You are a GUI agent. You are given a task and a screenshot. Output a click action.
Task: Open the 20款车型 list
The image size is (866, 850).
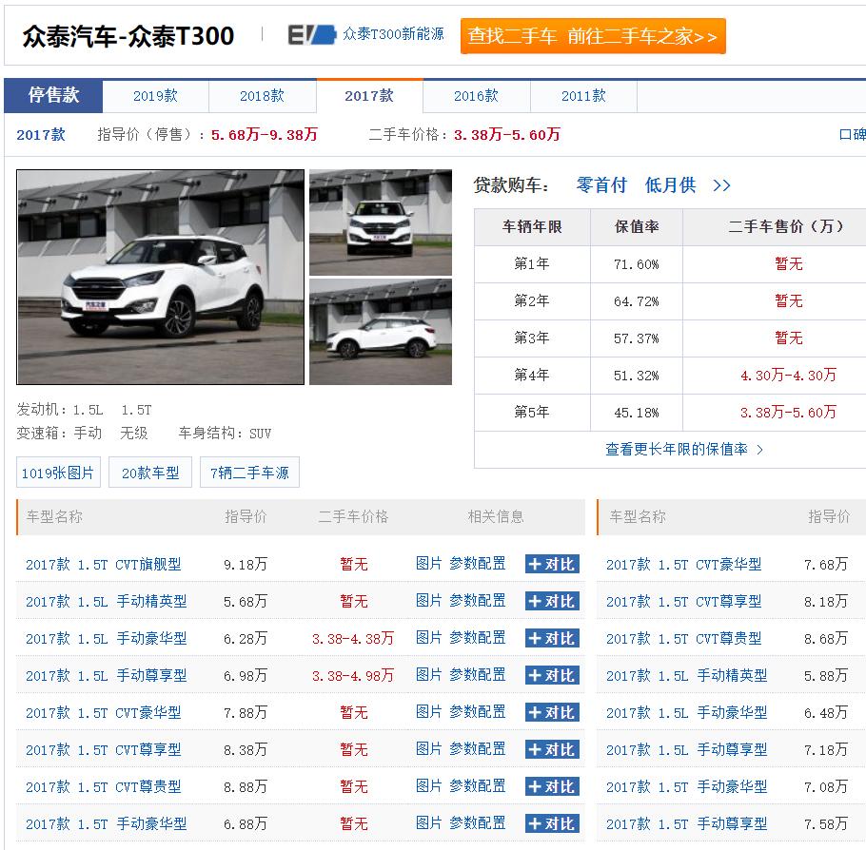149,472
